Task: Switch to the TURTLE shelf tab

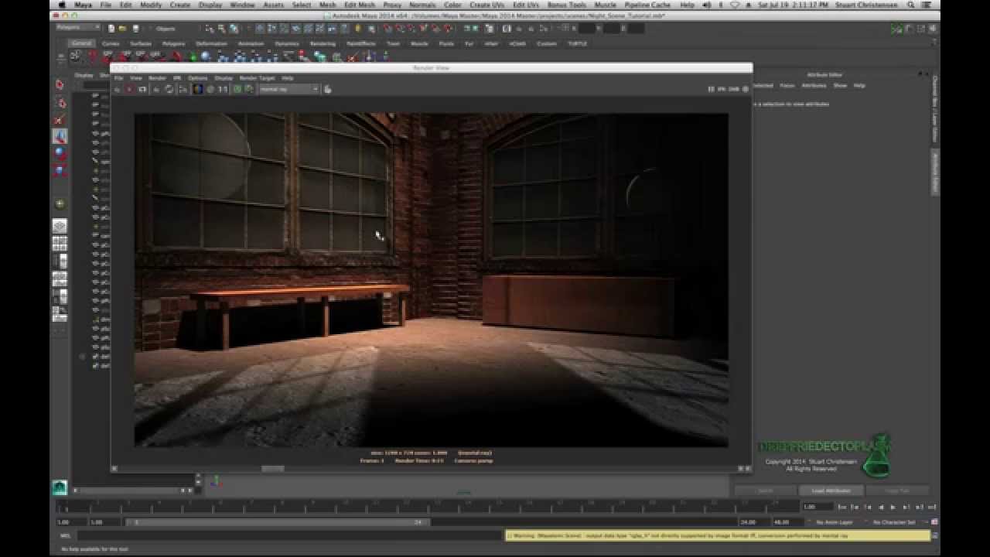Action: coord(578,43)
